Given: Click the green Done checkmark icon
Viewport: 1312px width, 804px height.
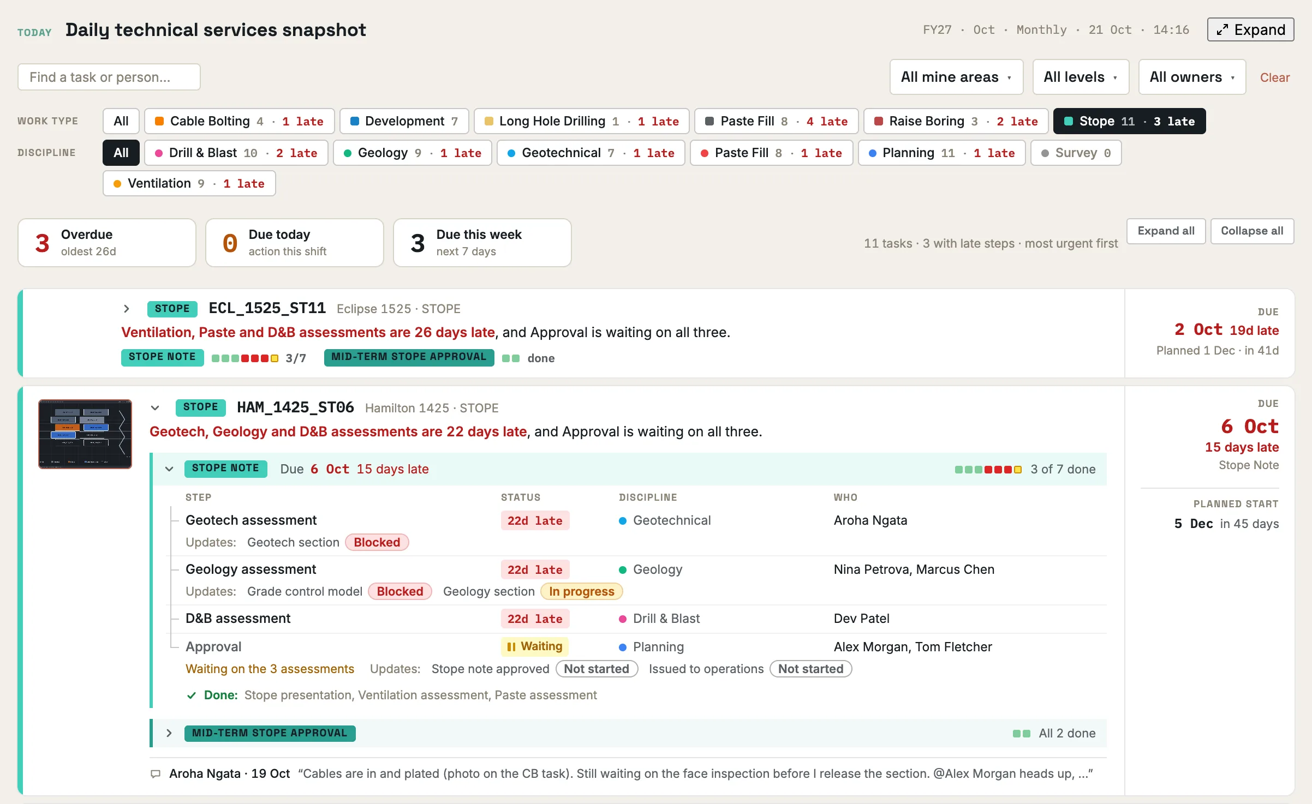Looking at the screenshot, I should 191,695.
